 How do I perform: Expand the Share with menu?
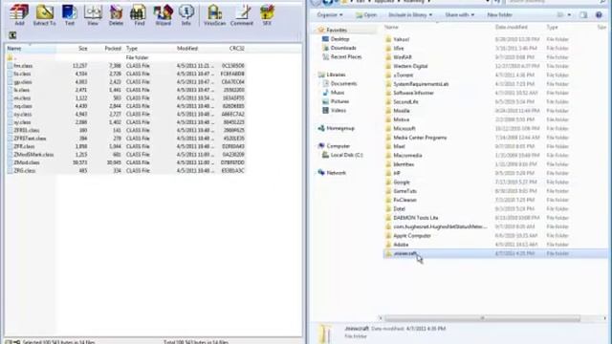(x=459, y=15)
